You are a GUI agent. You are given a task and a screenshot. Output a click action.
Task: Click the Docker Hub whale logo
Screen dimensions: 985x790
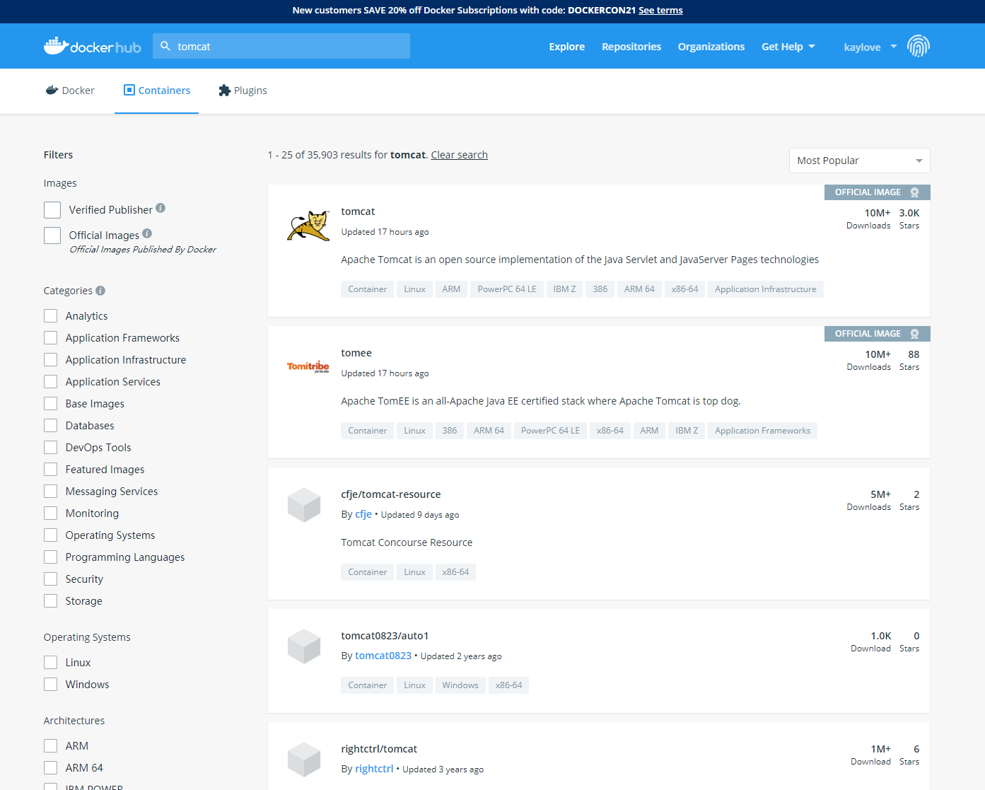click(x=92, y=46)
